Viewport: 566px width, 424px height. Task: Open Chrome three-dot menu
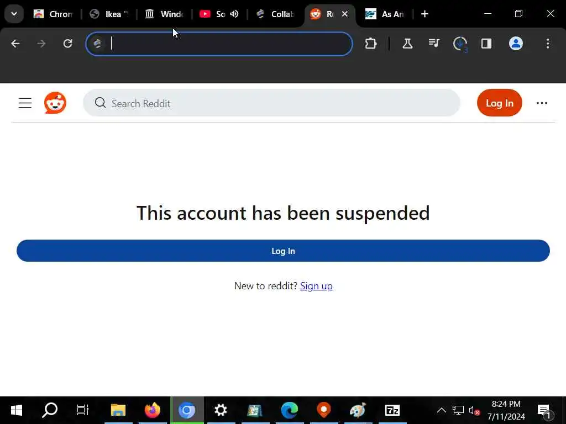click(548, 44)
